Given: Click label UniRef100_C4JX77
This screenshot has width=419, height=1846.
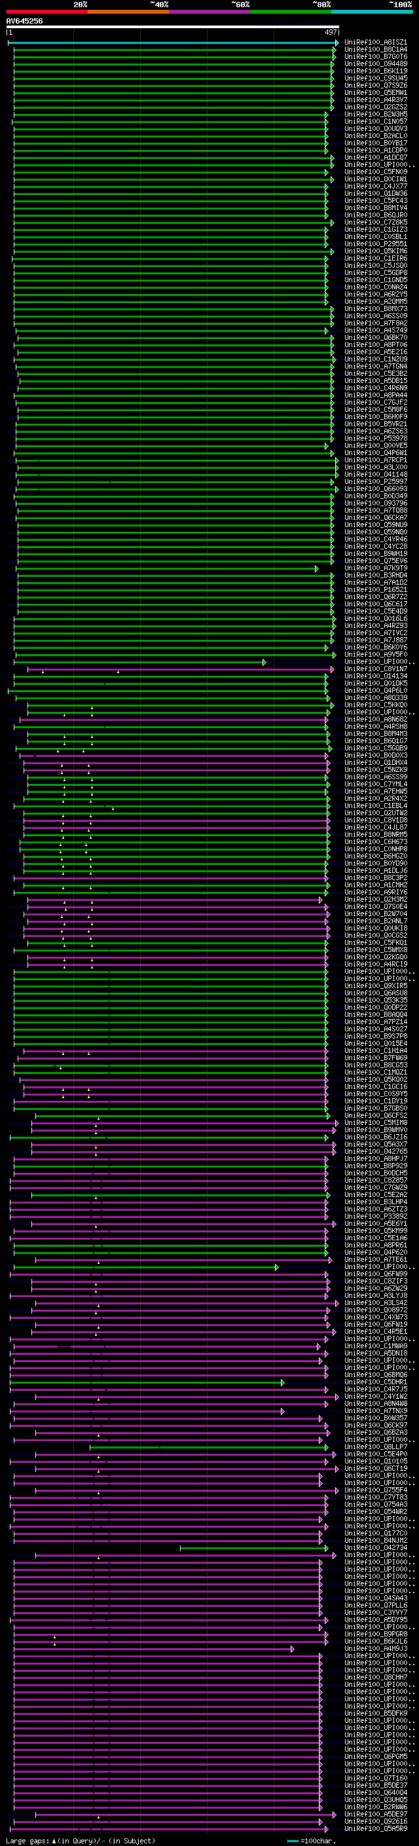Looking at the screenshot, I should [375, 187].
